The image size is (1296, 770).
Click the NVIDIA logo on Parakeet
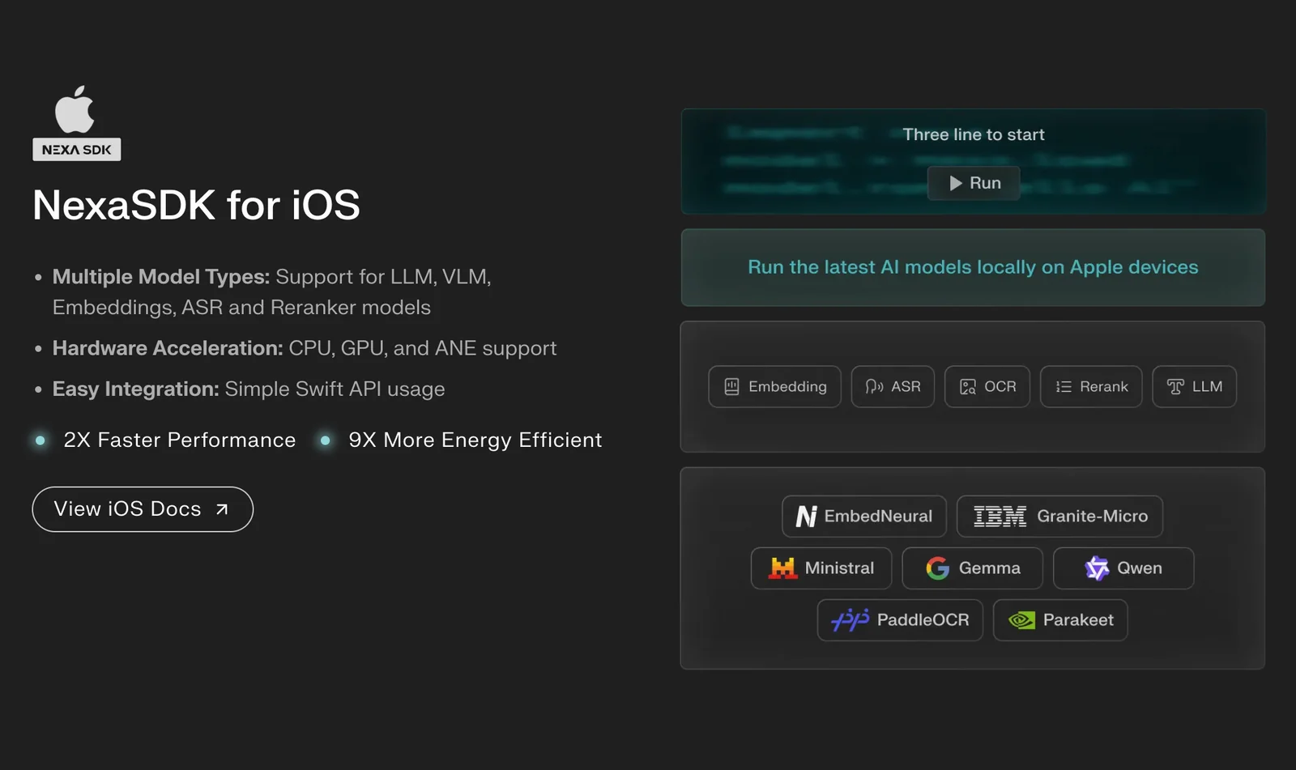tap(1021, 620)
